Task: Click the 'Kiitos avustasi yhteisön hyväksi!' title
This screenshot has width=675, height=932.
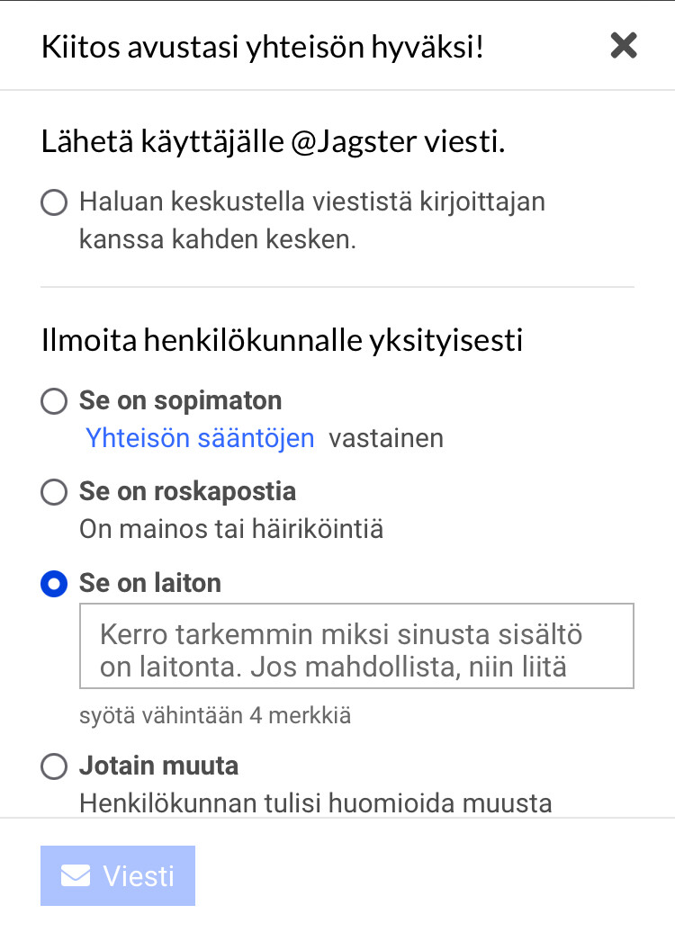Action: coord(262,48)
